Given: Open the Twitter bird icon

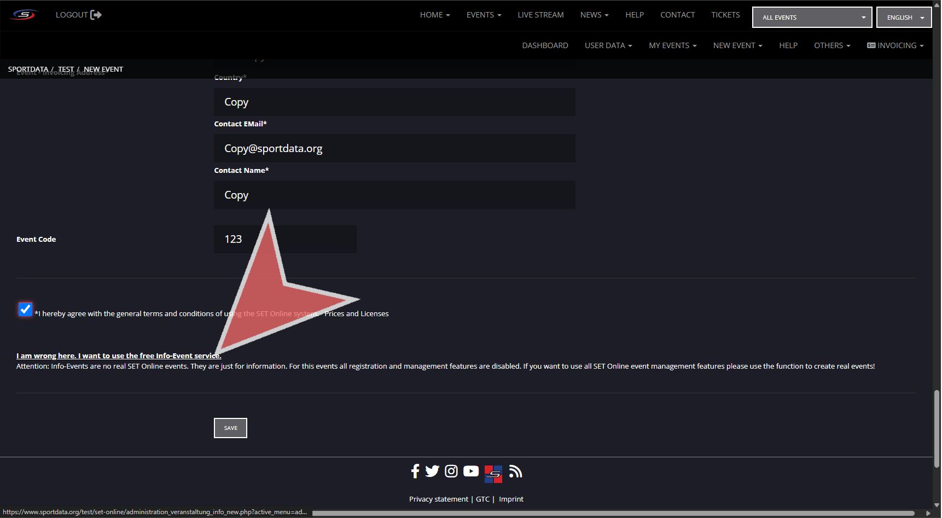Looking at the screenshot, I should [x=432, y=471].
